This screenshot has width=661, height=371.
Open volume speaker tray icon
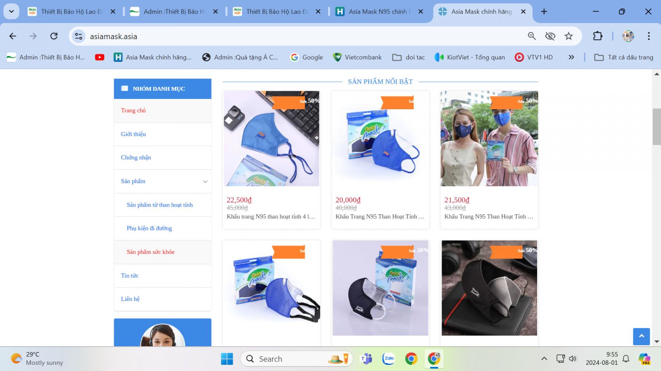573,359
